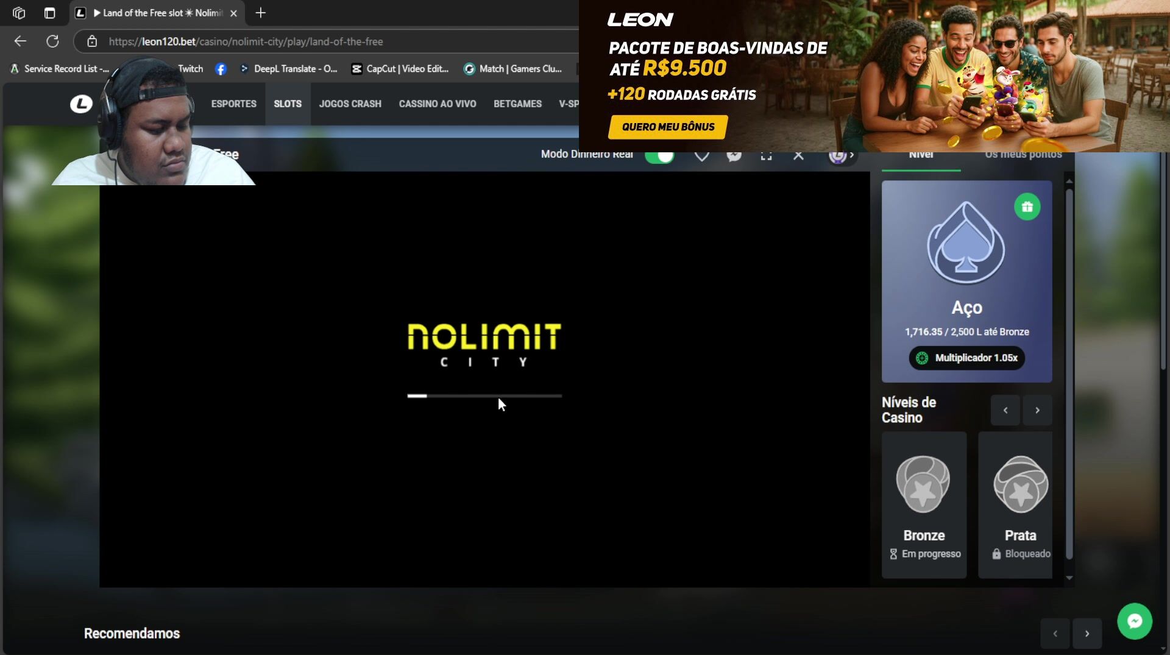1170x655 pixels.
Task: Enter fullscreen mode for the game
Action: (766, 156)
